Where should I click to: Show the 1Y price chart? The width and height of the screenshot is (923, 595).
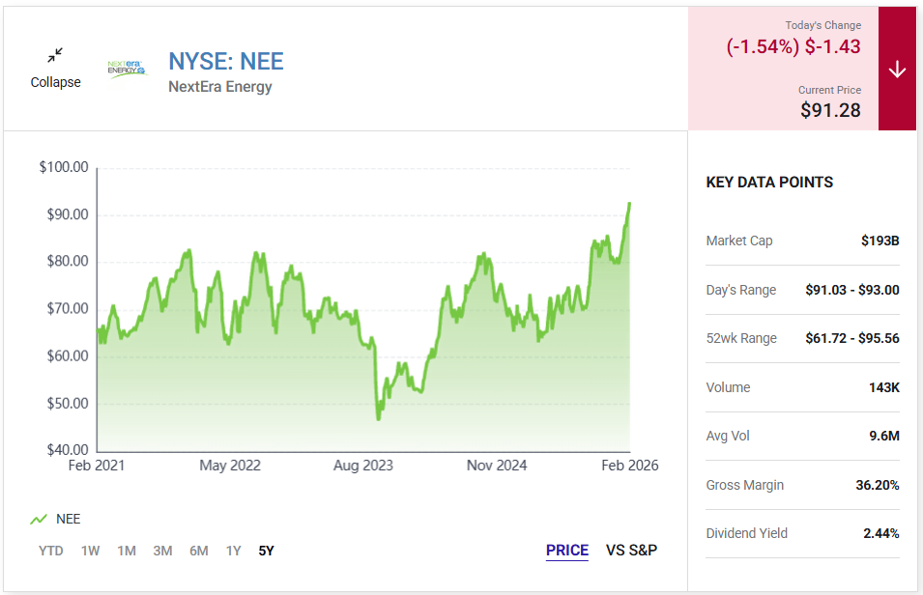(x=233, y=551)
